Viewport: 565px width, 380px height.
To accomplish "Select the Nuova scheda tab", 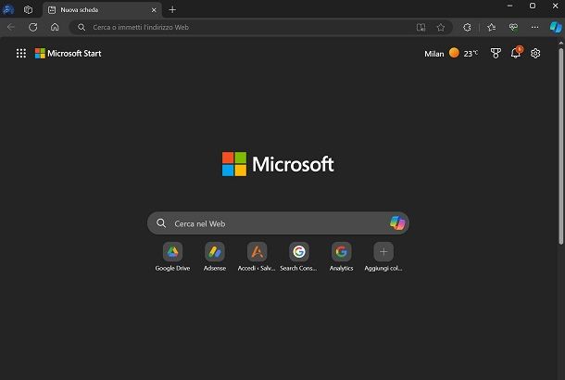I will tap(102, 10).
